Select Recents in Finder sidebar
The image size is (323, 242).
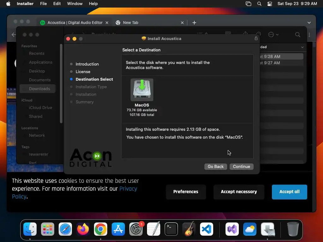37,54
